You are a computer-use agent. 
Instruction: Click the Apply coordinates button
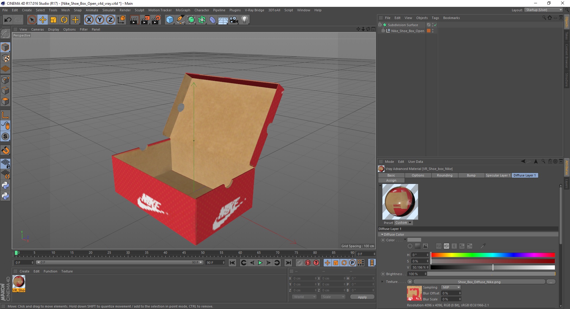pos(362,297)
